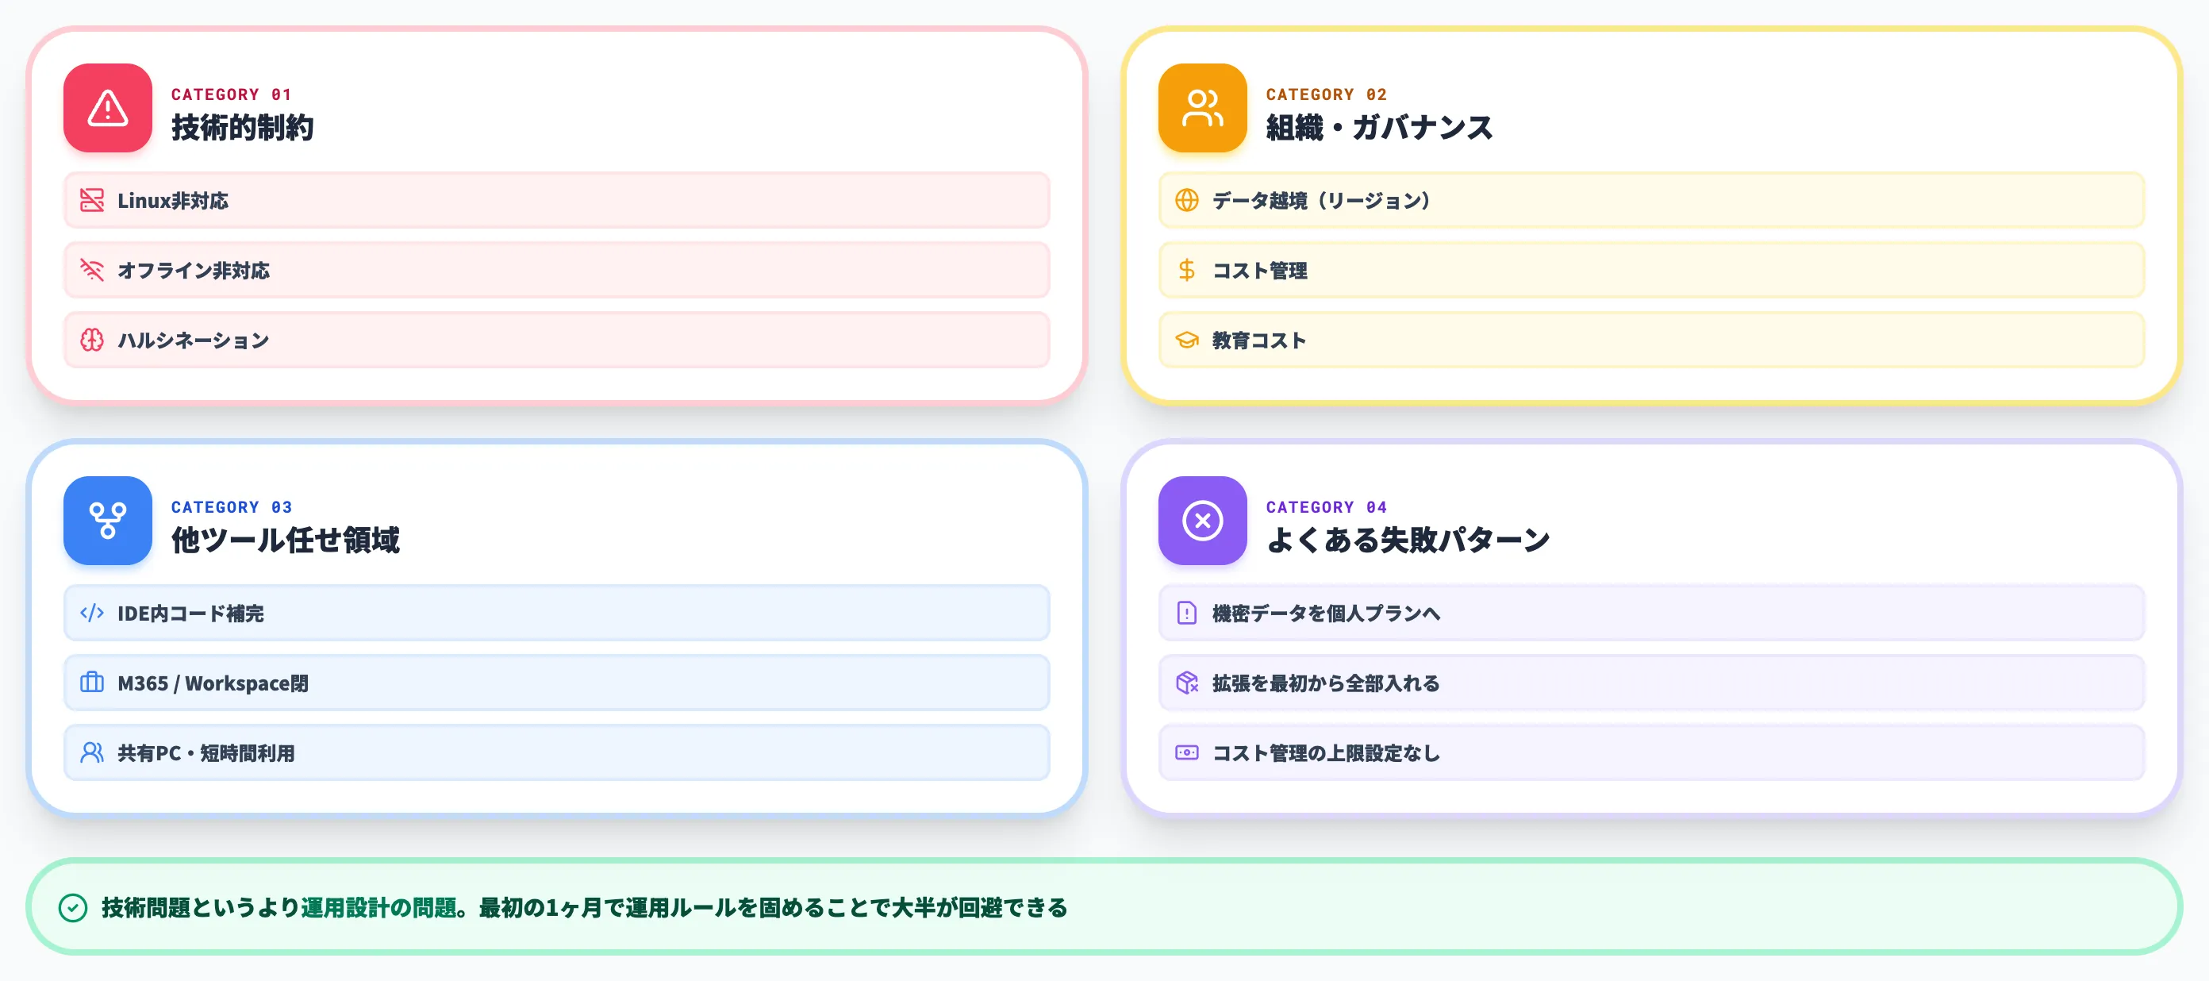Select the 機密データを個人プランへ text

[x=1326, y=613]
